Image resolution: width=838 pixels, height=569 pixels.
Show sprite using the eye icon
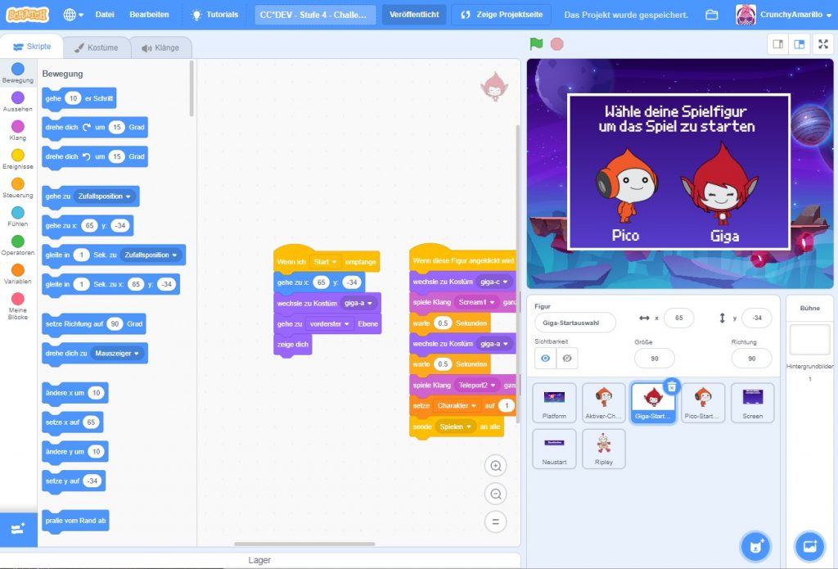coord(545,359)
